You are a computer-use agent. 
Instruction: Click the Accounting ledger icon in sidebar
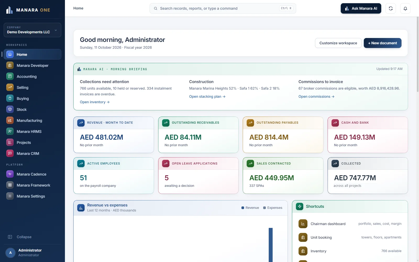coord(10,77)
